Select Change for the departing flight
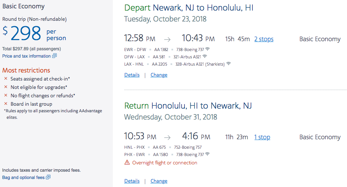The image size is (347, 187). [159, 75]
